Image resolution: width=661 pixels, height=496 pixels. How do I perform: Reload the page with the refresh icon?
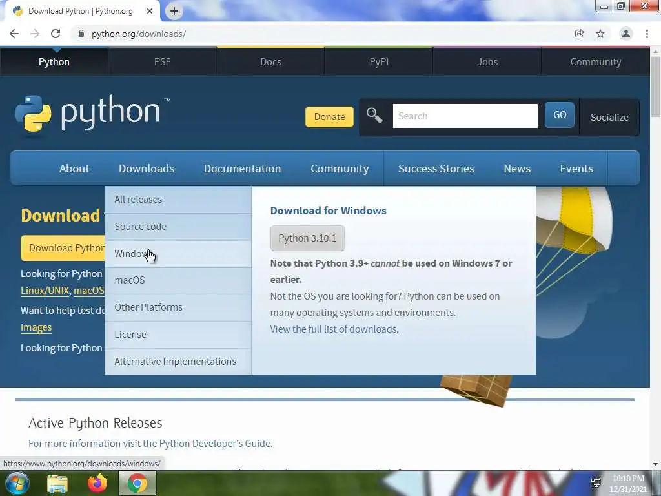click(x=56, y=34)
